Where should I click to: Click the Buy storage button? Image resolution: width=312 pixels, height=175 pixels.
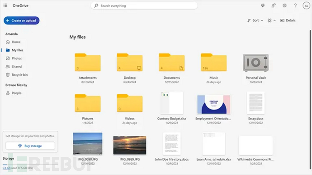30,146
